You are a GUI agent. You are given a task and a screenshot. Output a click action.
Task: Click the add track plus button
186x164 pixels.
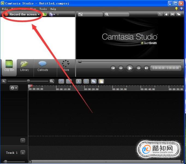pyautogui.click(x=23, y=141)
